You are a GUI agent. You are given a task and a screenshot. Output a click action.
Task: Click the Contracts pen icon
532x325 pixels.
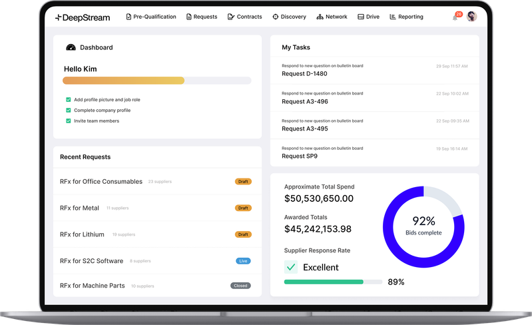click(x=231, y=17)
